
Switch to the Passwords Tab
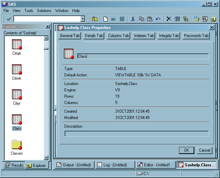coord(196,36)
